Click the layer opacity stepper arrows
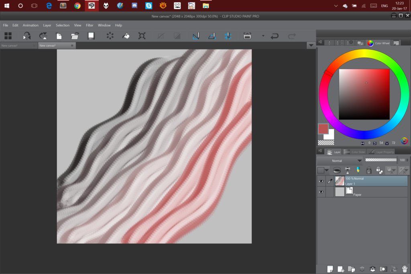This screenshot has width=411, height=274. pyautogui.click(x=407, y=160)
